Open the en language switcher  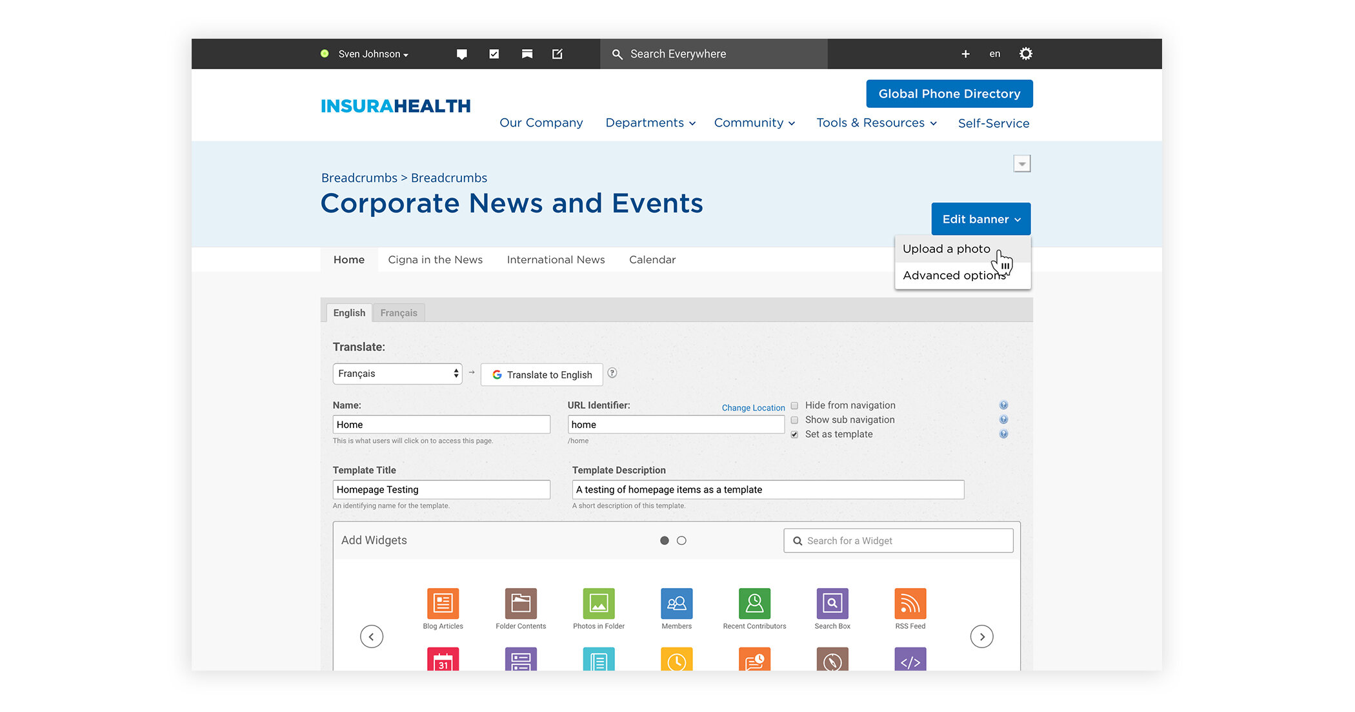pos(995,54)
